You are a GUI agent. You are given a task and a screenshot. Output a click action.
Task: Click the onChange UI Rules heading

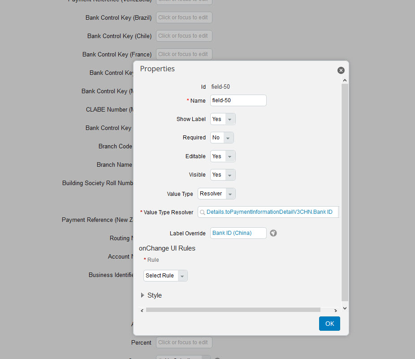167,248
